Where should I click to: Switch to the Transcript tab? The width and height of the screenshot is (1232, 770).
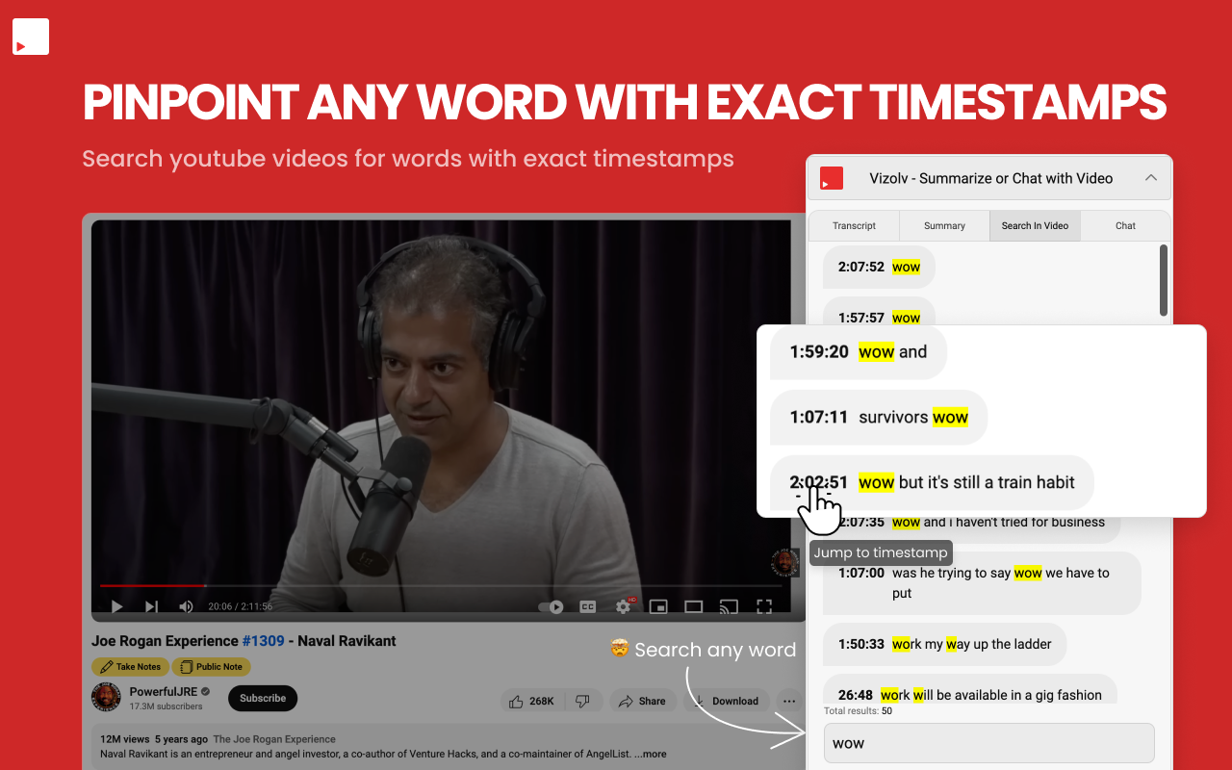854,225
